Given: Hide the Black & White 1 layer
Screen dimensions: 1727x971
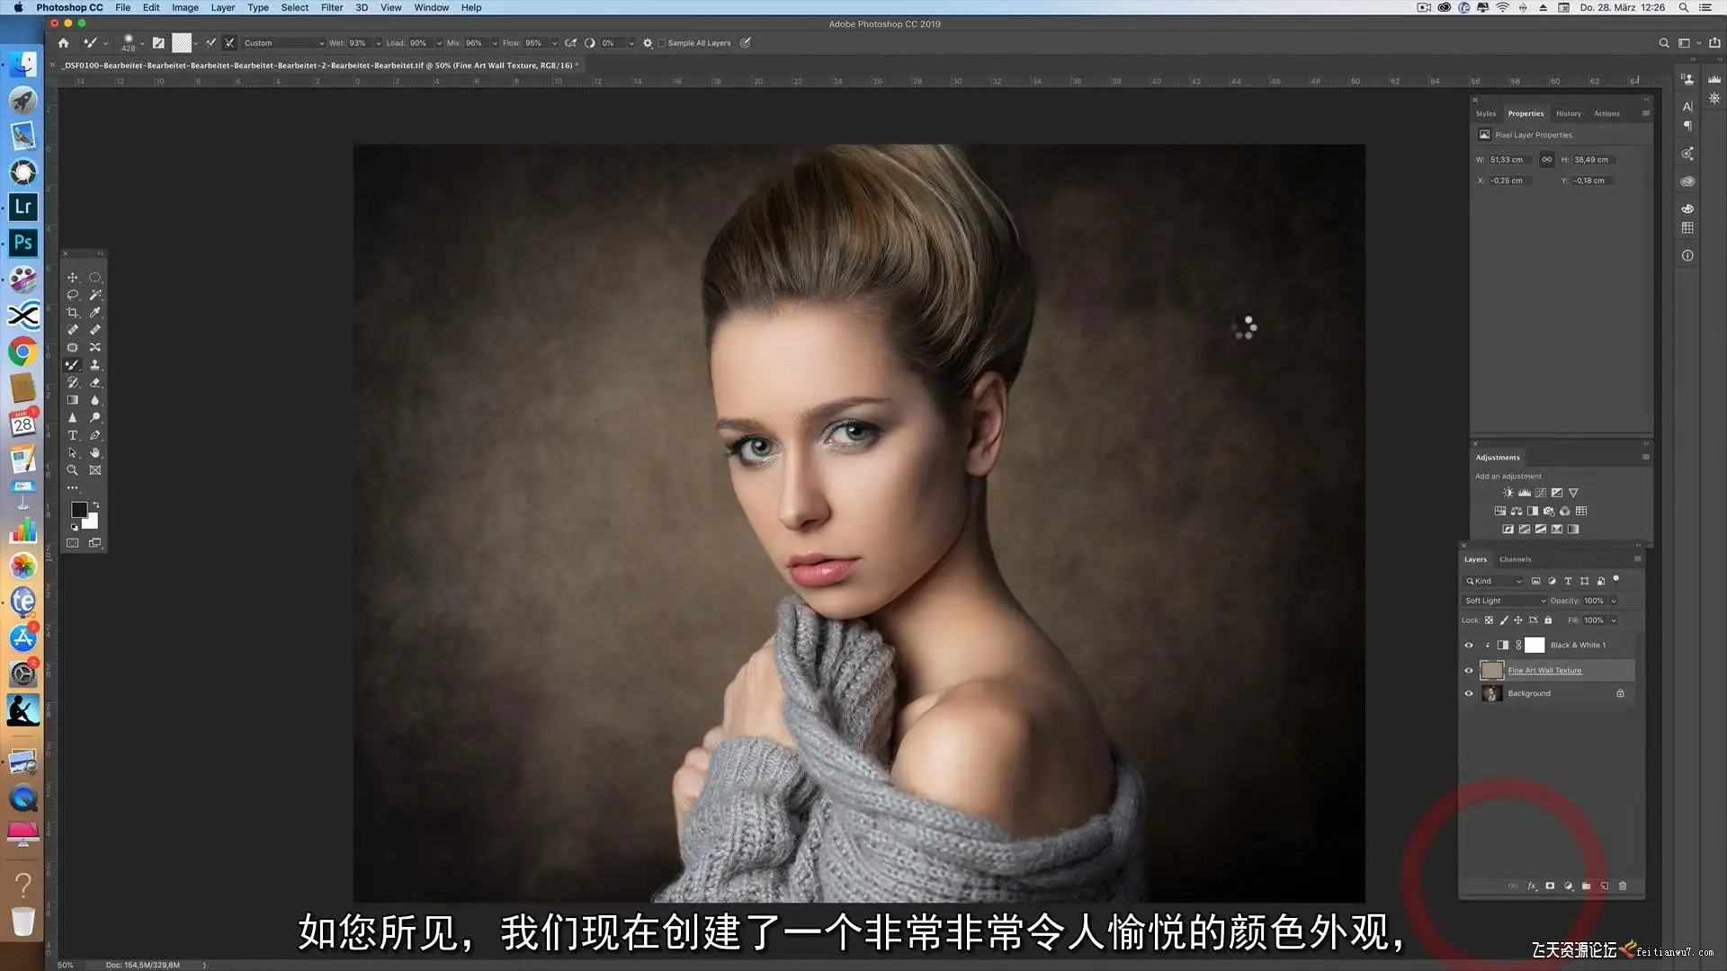Looking at the screenshot, I should tap(1469, 645).
